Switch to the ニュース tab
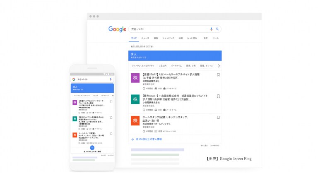 (145, 38)
